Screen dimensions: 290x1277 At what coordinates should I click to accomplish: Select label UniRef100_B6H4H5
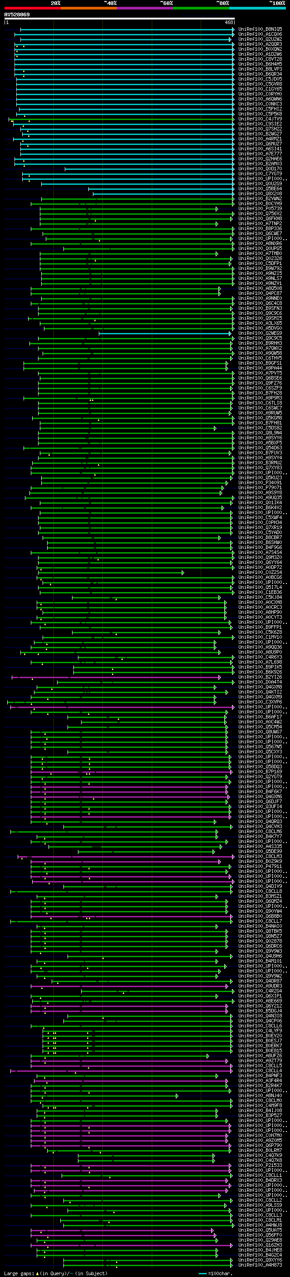pyautogui.click(x=260, y=64)
